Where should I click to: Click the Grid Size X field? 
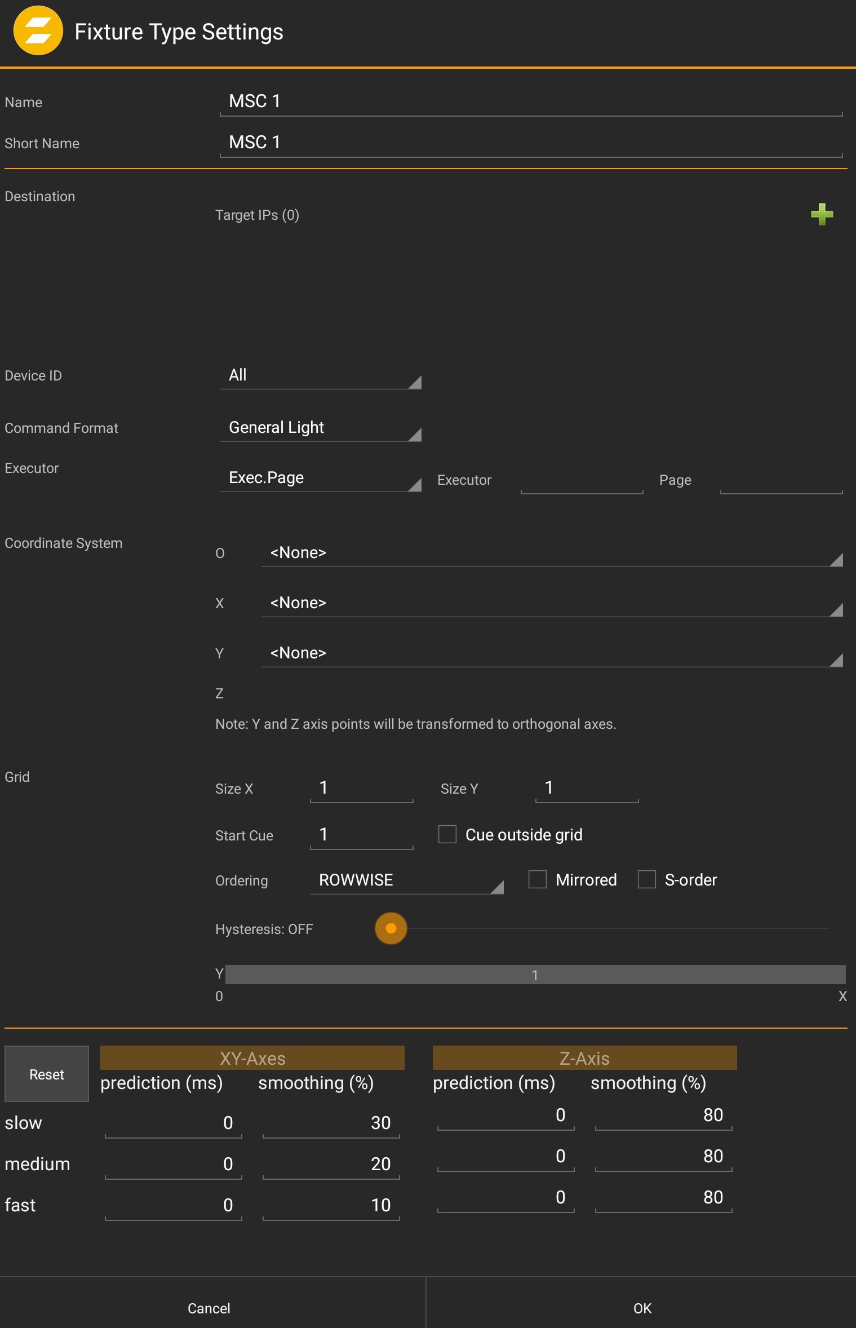[361, 788]
